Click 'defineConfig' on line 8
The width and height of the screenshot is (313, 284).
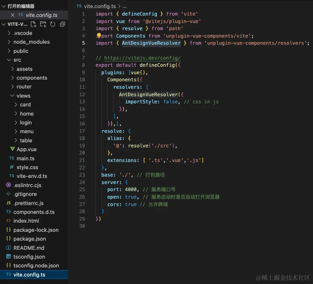pyautogui.click(x=157, y=65)
